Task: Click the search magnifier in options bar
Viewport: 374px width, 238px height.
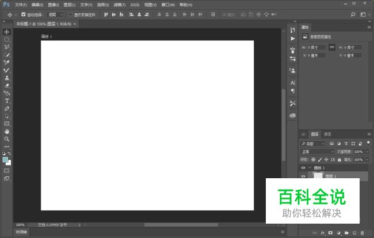Action: 353,14
